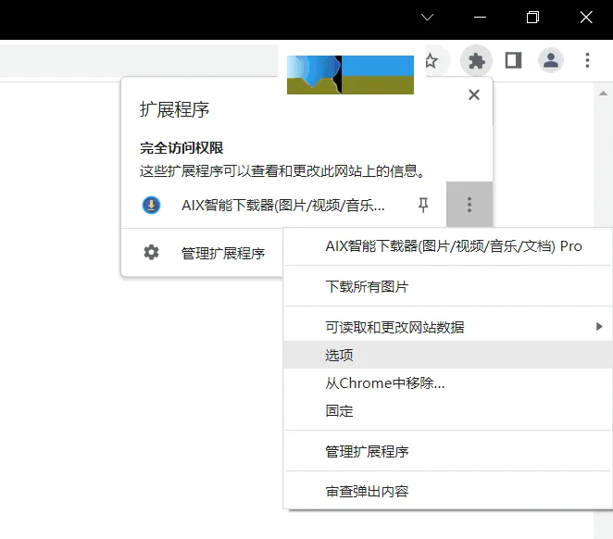
Task: Click the AIX智能下载器 blue download icon
Action: coord(151,205)
